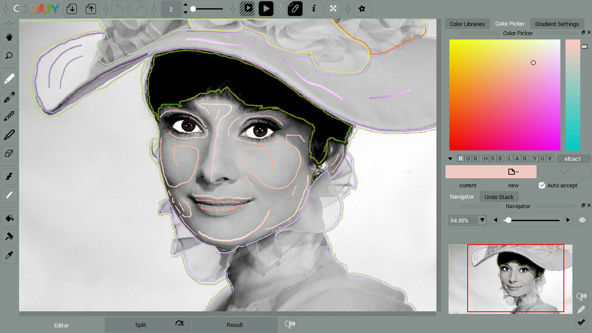Pick a color in the pink-yellow gradient field
The image size is (592, 333).
[505, 95]
